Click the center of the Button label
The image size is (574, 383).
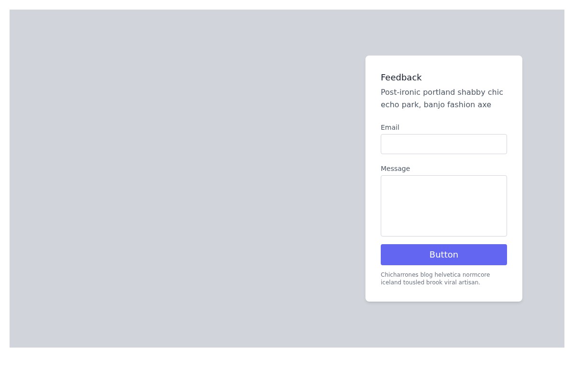tap(444, 254)
